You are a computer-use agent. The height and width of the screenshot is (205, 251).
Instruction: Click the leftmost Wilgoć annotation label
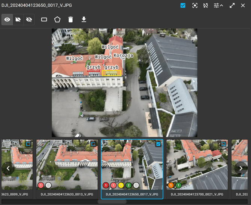click(x=75, y=58)
